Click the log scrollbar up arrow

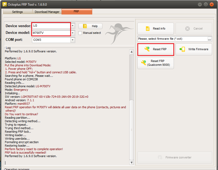click(131, 52)
